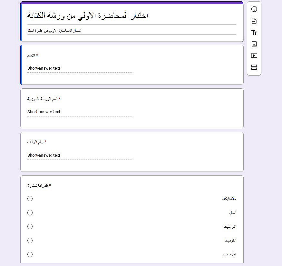Select the radio option الفعل
Image resolution: width=282 pixels, height=266 pixels.
(30, 213)
